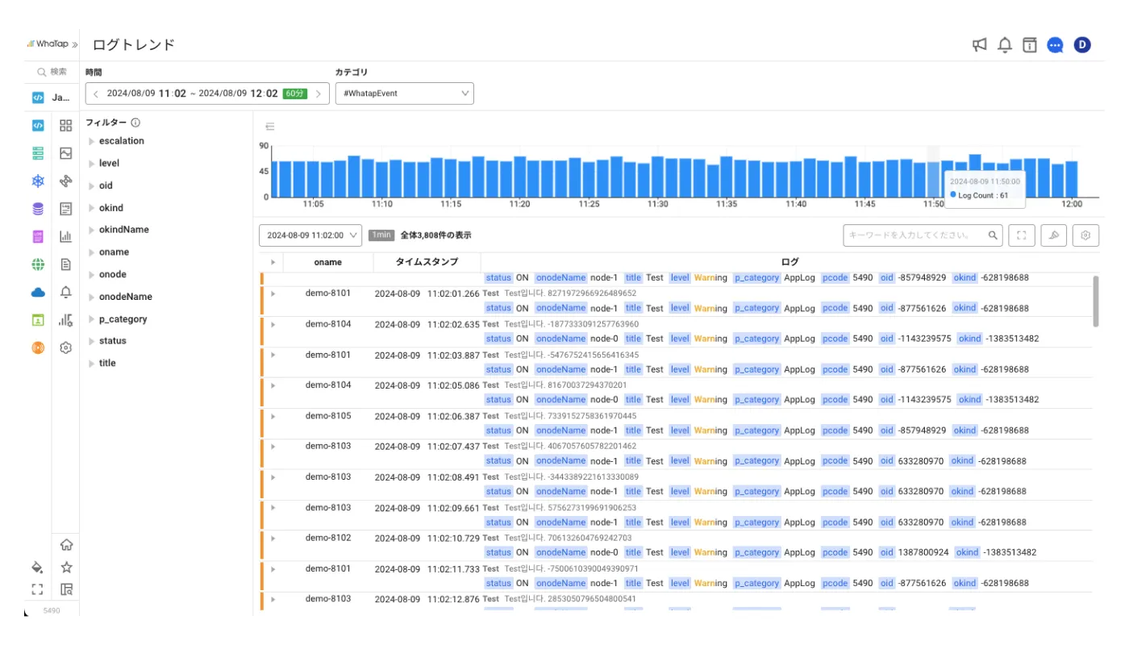Select the blue cloud icon

click(38, 292)
